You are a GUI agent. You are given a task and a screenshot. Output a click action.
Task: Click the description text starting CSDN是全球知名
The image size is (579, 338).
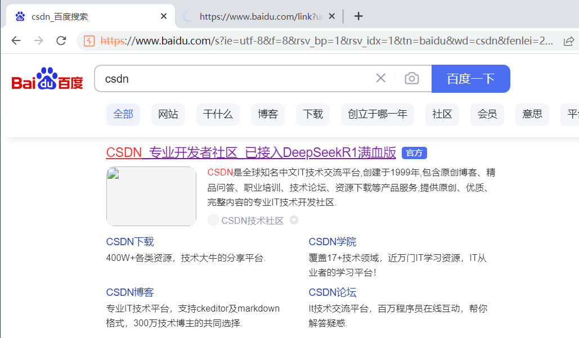coord(351,187)
